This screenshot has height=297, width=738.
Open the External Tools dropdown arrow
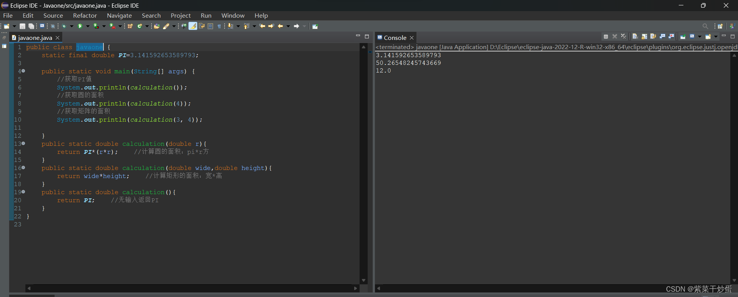tap(120, 26)
